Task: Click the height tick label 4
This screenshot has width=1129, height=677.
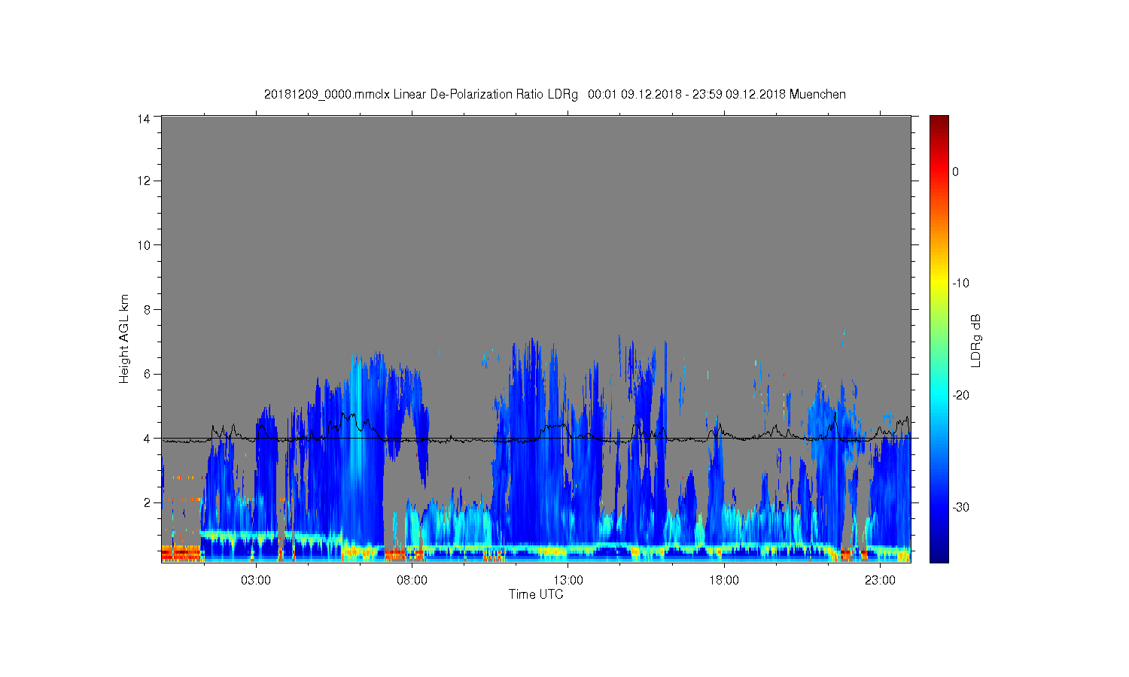Action: (x=148, y=439)
